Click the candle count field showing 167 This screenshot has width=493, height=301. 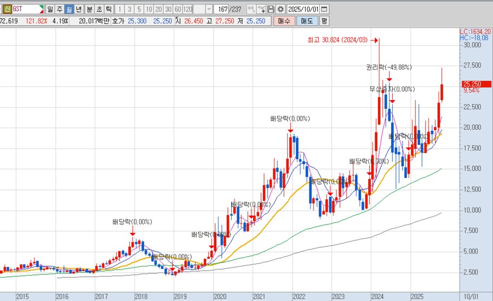click(222, 9)
